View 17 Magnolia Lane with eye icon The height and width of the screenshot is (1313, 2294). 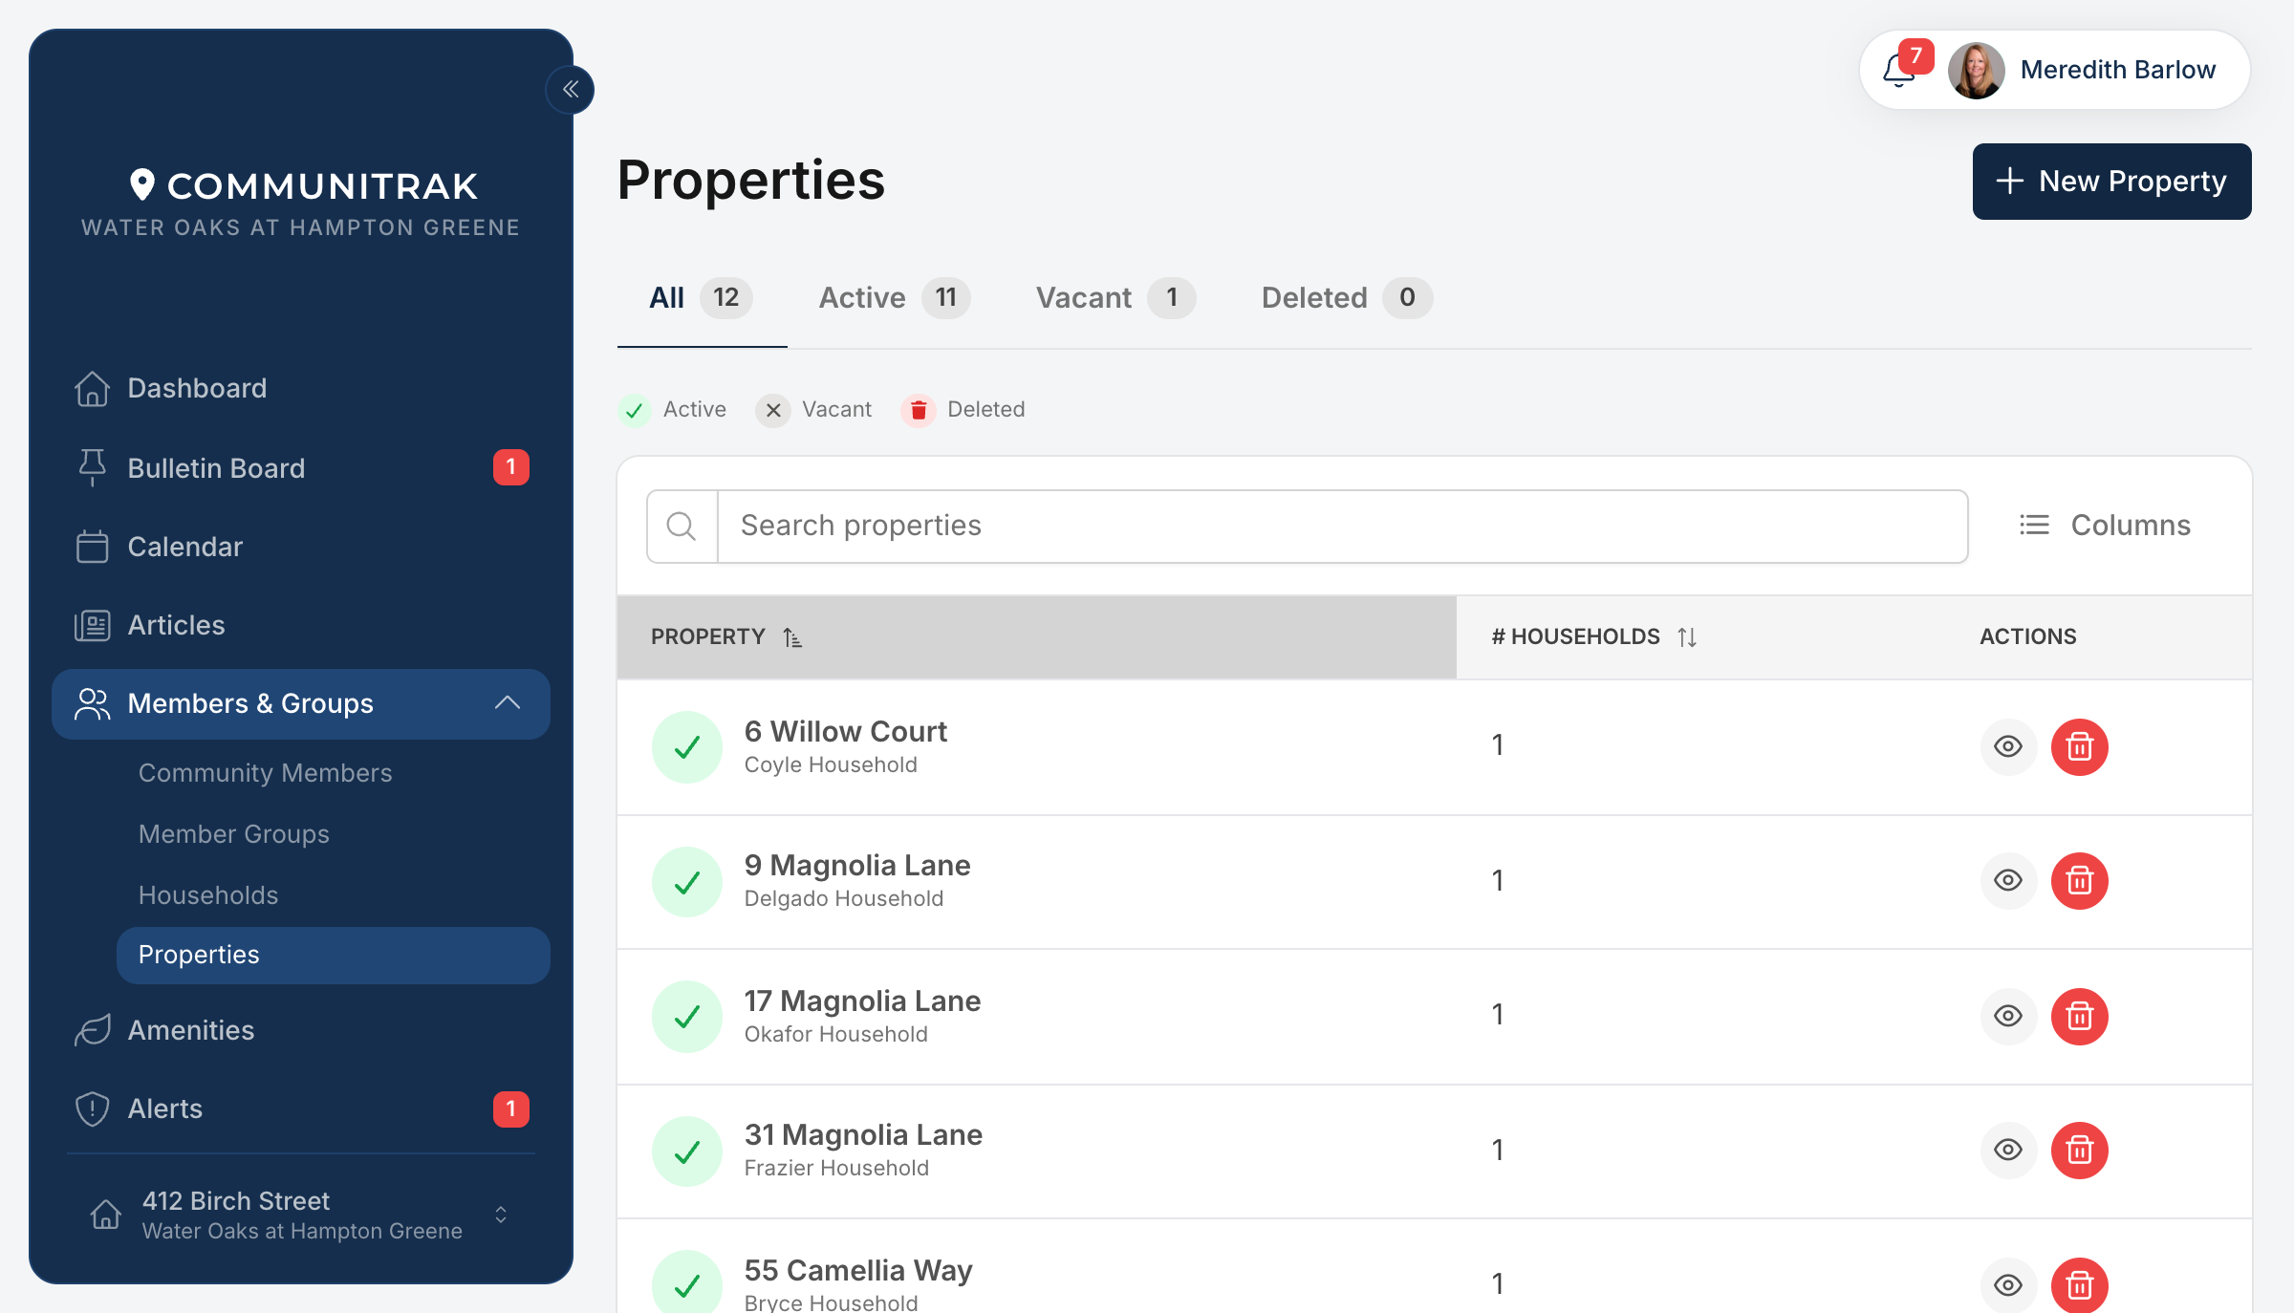(2008, 1016)
